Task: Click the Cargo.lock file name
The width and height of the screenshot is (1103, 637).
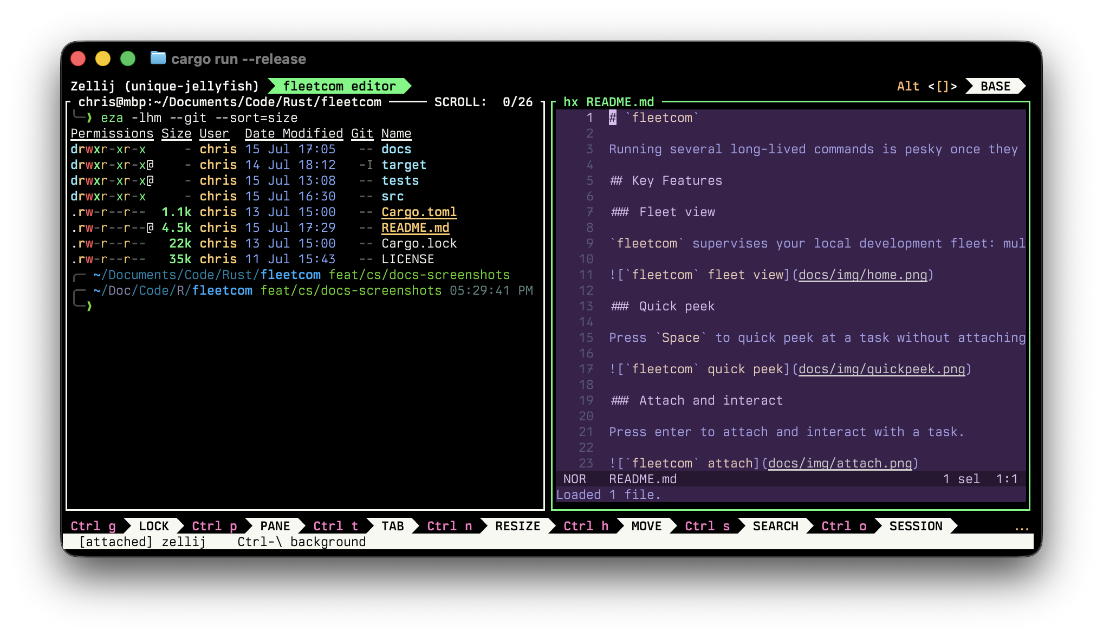Action: (x=419, y=243)
